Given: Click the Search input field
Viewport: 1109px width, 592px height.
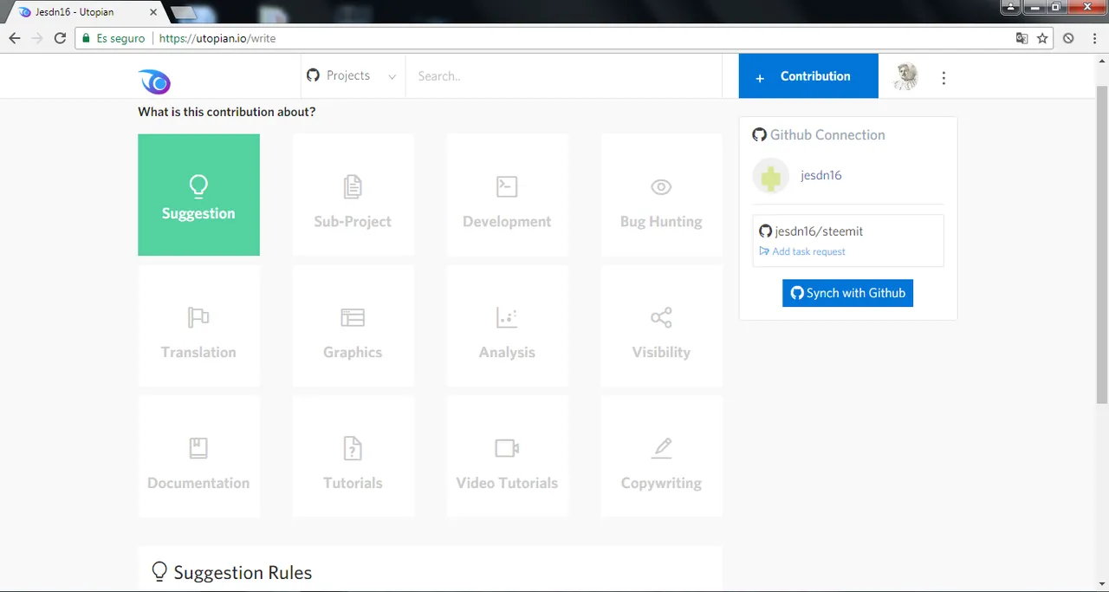Looking at the screenshot, I should pyautogui.click(x=563, y=76).
